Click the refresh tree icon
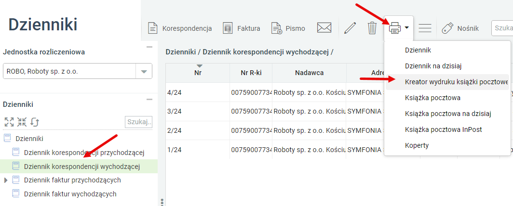 point(35,122)
